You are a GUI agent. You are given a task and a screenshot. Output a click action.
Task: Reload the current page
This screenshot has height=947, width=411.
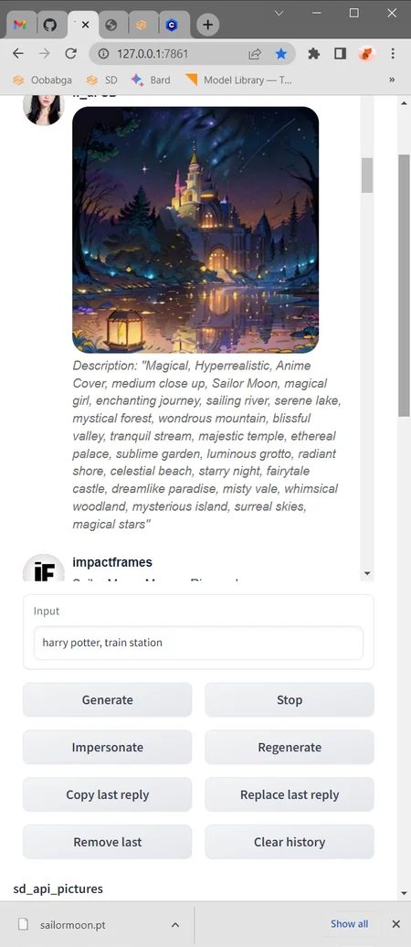click(x=70, y=54)
